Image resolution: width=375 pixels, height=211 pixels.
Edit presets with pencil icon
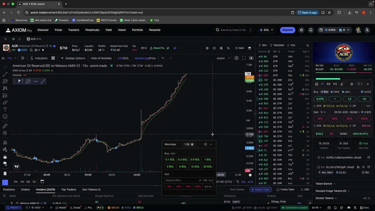coord(342,84)
